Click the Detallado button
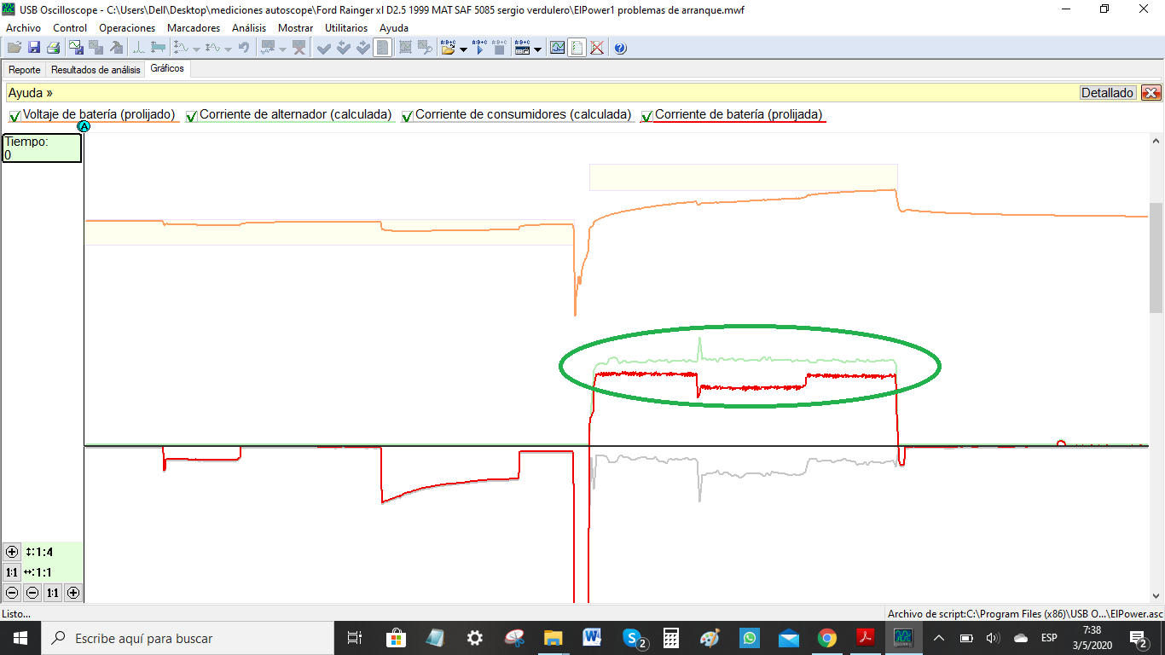This screenshot has height=655, width=1165. 1107,92
